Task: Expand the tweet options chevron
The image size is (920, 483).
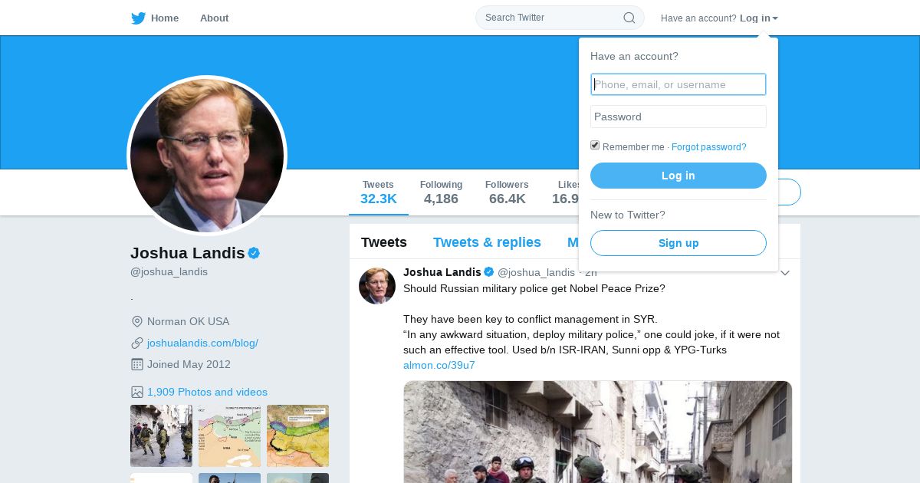Action: [x=784, y=273]
